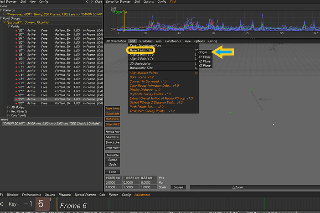Close the Object Browser with Close button

click(98, 2)
